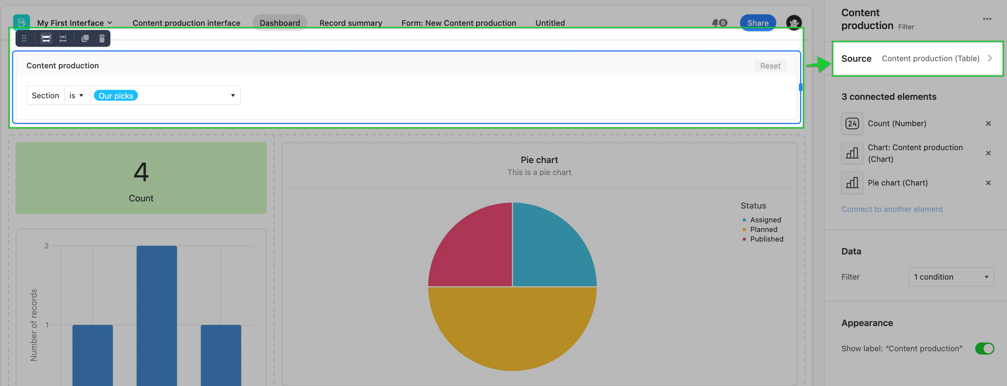Open the My First Interface dropdown
The height and width of the screenshot is (386, 1007).
click(x=75, y=23)
